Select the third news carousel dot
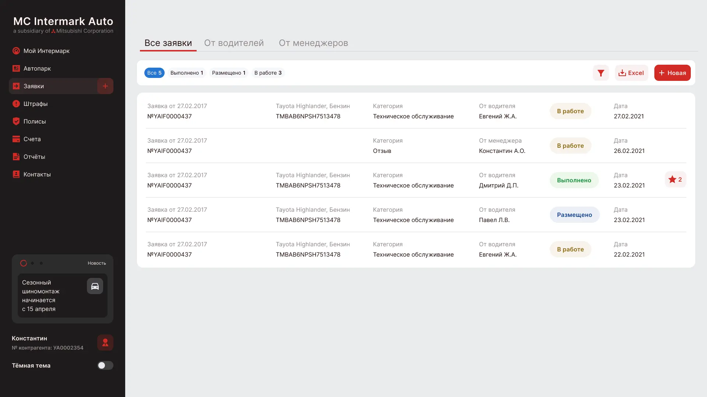Viewport: 707px width, 397px height. point(41,263)
